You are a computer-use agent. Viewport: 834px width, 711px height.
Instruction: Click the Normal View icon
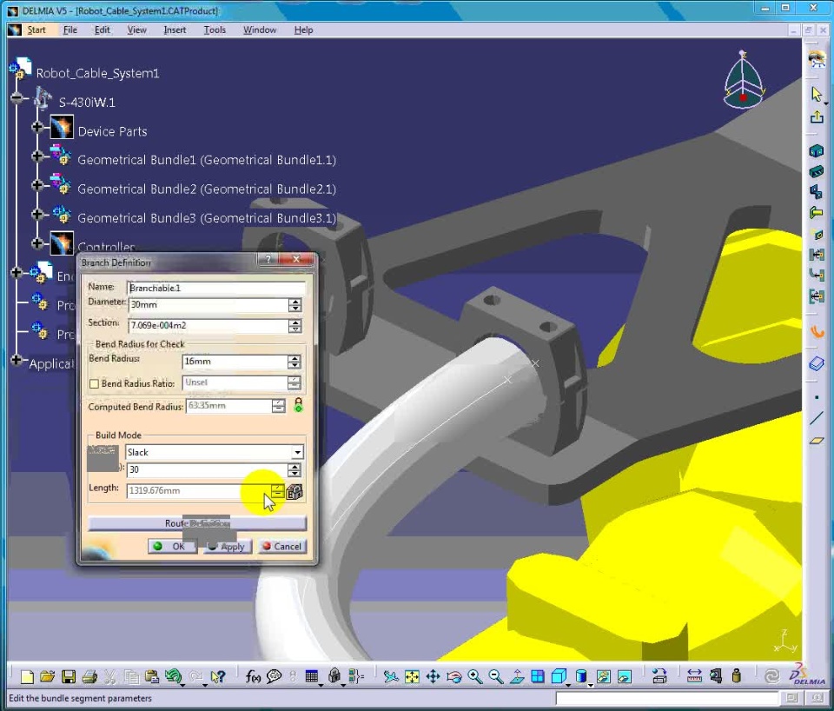coord(516,676)
